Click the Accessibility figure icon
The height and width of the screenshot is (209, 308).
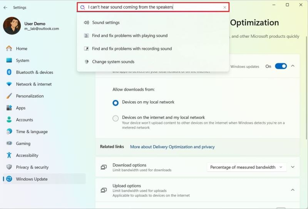(x=9, y=155)
